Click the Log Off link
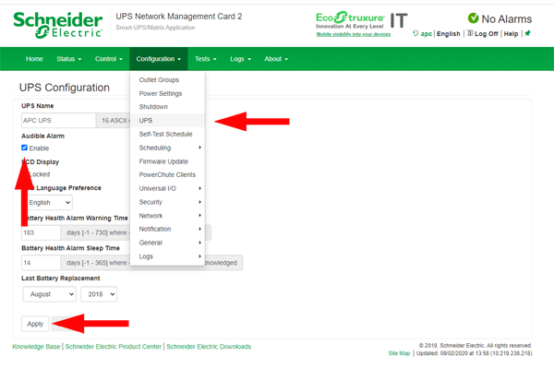This screenshot has width=554, height=368. pyautogui.click(x=487, y=33)
